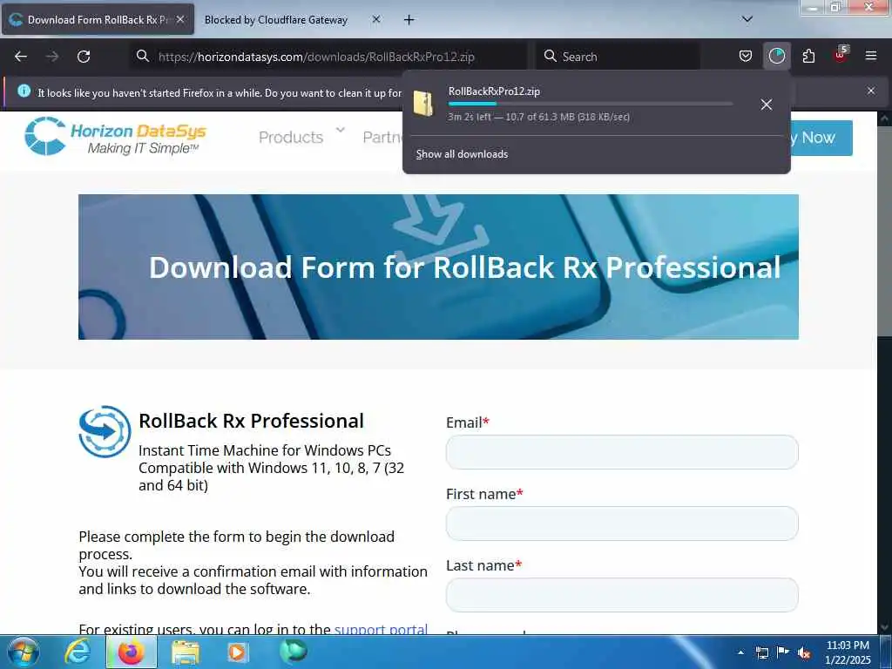Click the Action Center flag tray icon
Viewport: 892px width, 669px height.
point(783,652)
